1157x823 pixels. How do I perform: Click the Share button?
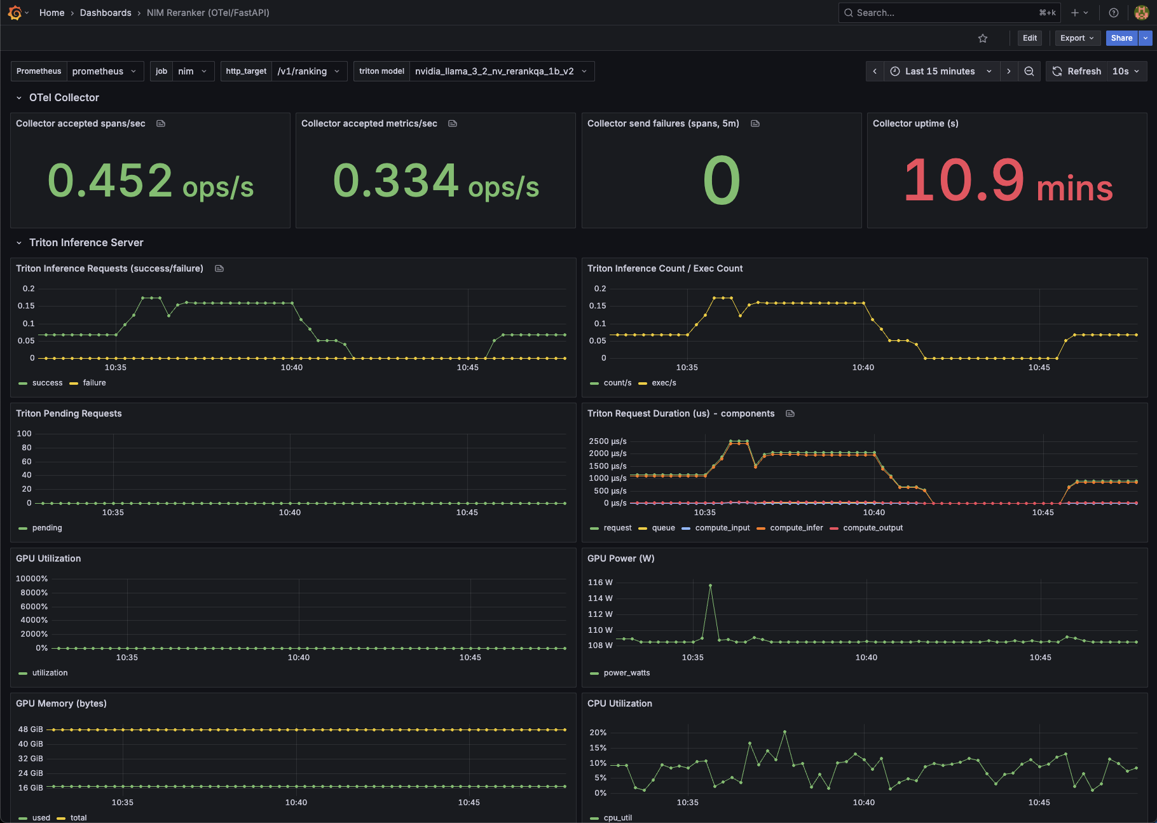point(1121,38)
